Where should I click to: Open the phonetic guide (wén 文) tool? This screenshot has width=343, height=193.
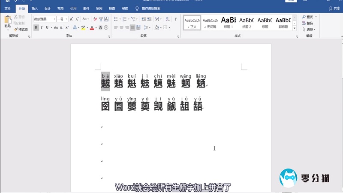click(x=101, y=19)
